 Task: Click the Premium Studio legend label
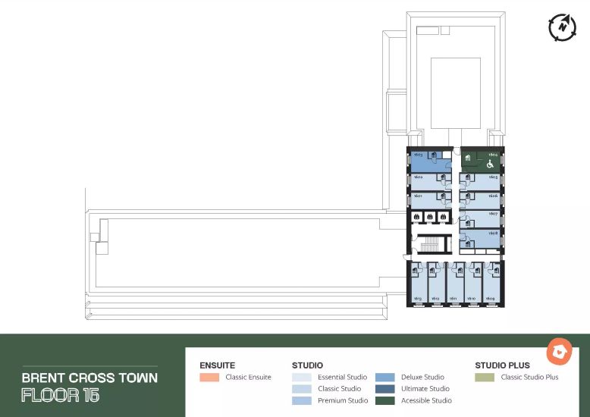click(x=342, y=400)
